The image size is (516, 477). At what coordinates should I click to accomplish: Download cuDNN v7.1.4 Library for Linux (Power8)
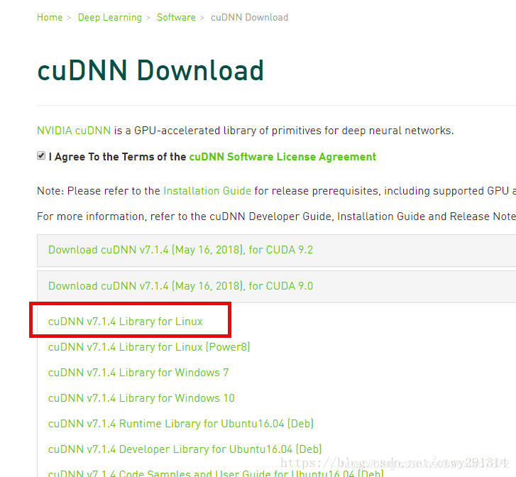[149, 347]
